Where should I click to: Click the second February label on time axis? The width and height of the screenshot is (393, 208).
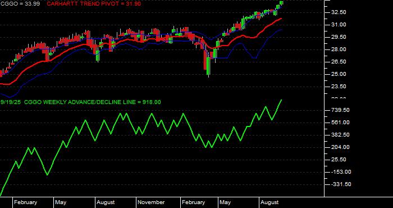pyautogui.click(x=193, y=202)
